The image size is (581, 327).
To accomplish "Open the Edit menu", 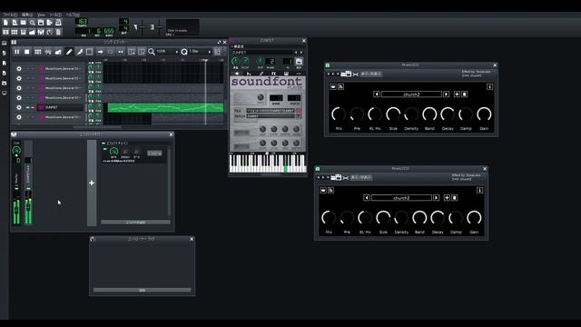I will coord(27,15).
